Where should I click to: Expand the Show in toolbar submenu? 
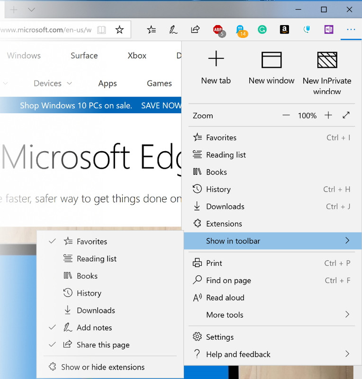pos(273,241)
